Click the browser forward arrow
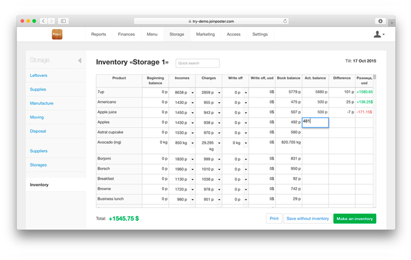This screenshot has height=260, width=411. point(52,21)
